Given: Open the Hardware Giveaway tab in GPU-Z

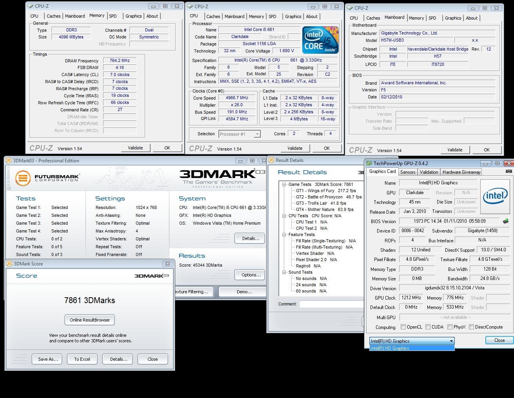Looking at the screenshot, I should pyautogui.click(x=461, y=172).
